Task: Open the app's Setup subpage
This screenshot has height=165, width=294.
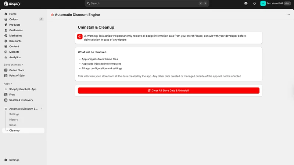Action: point(13,125)
